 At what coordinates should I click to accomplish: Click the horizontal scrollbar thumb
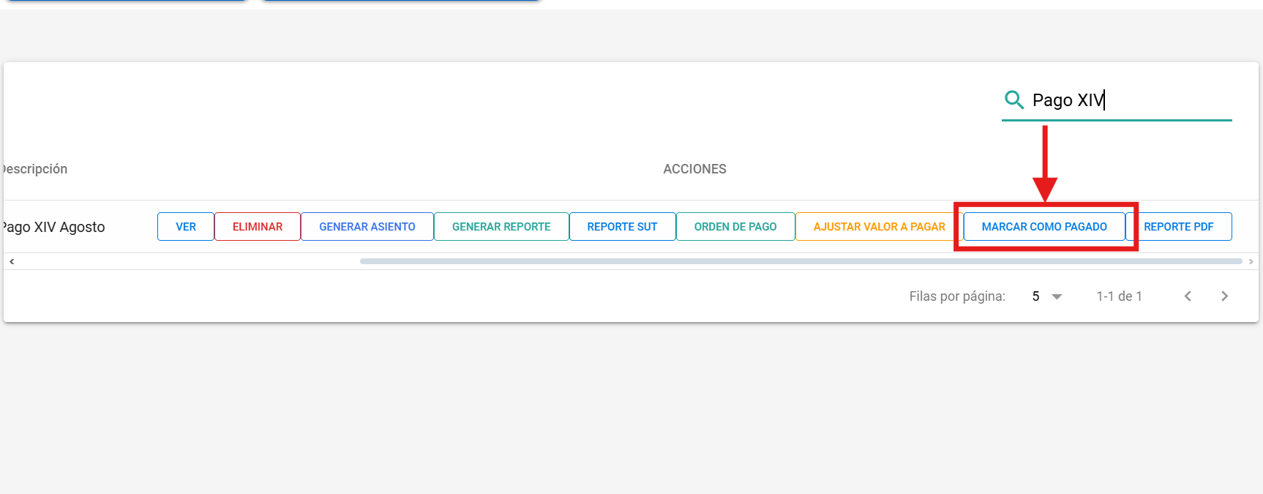[x=801, y=261]
